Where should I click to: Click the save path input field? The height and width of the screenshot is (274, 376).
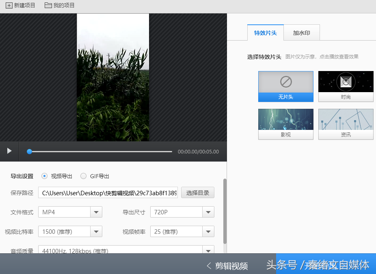[108, 193]
